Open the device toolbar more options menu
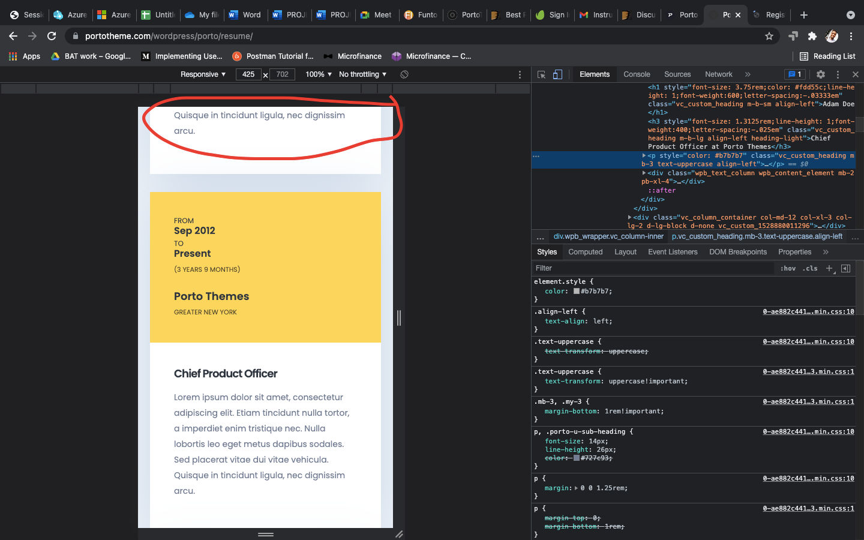Viewport: 864px width, 540px height. point(520,74)
